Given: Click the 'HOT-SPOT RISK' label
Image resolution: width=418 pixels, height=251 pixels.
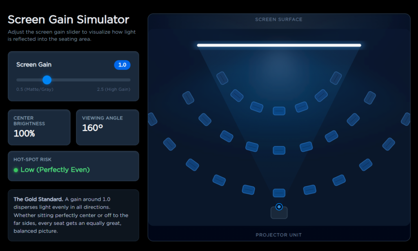Looking at the screenshot, I should click(x=33, y=159).
